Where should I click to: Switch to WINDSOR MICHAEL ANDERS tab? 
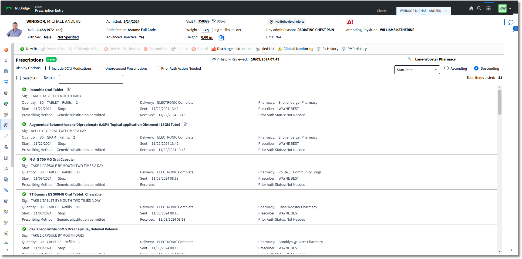(420, 11)
